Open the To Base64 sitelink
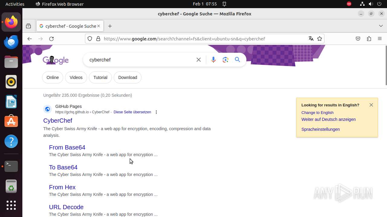 point(63,167)
